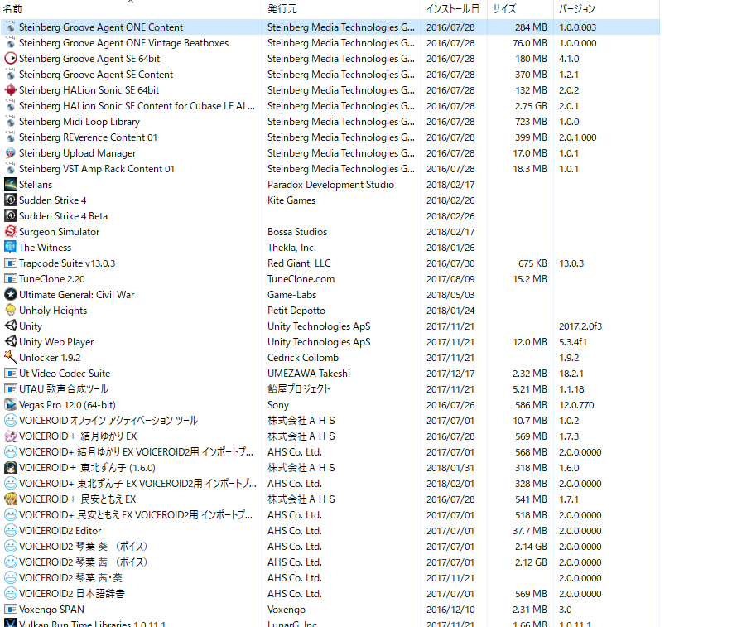The width and height of the screenshot is (732, 627).
Task: Select Steinberg HALion Sonic SE Content for Cubase
Action: point(137,106)
